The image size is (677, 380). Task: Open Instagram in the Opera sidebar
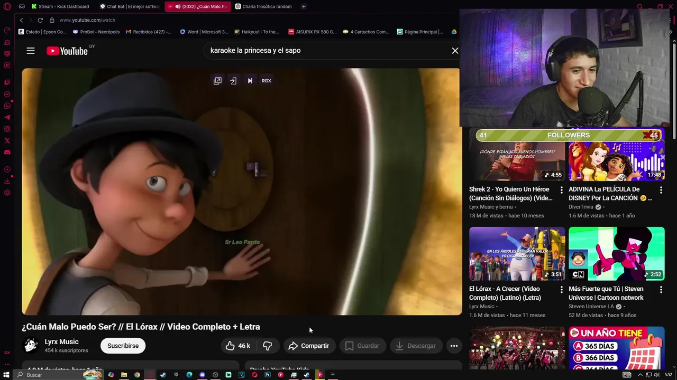[7, 129]
